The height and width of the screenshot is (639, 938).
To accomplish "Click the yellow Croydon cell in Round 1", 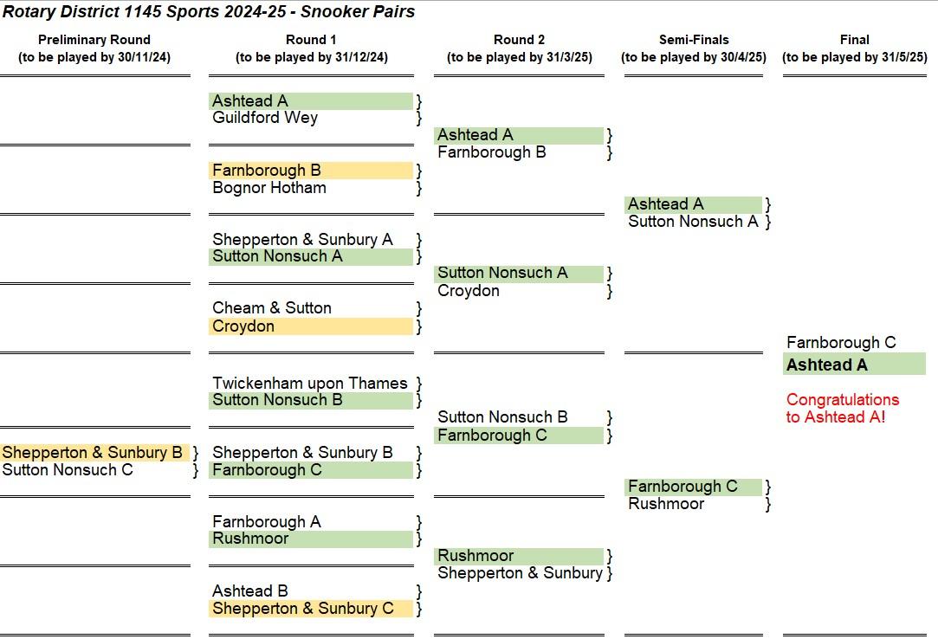I will pos(310,326).
